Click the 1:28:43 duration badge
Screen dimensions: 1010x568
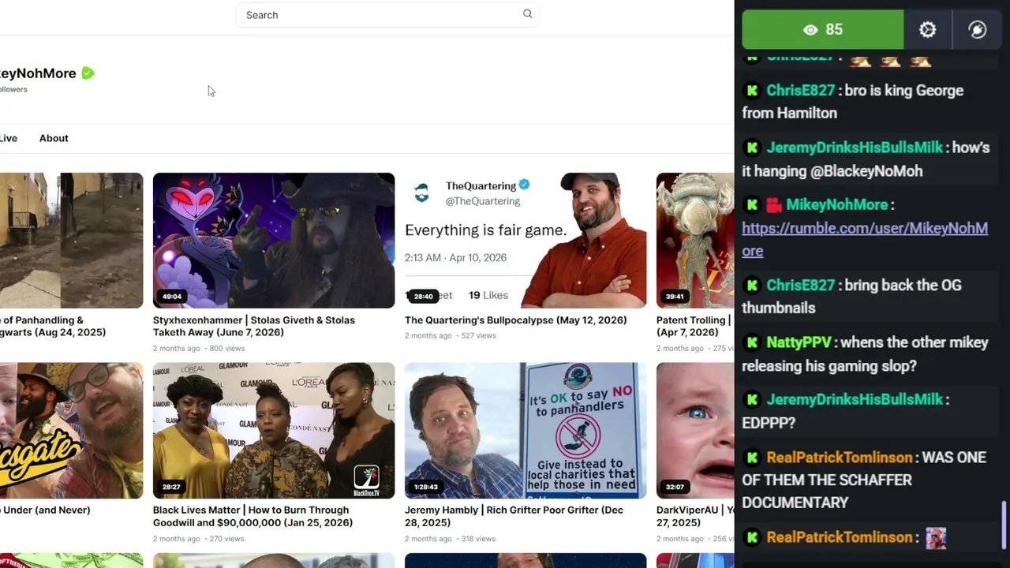[x=426, y=487]
